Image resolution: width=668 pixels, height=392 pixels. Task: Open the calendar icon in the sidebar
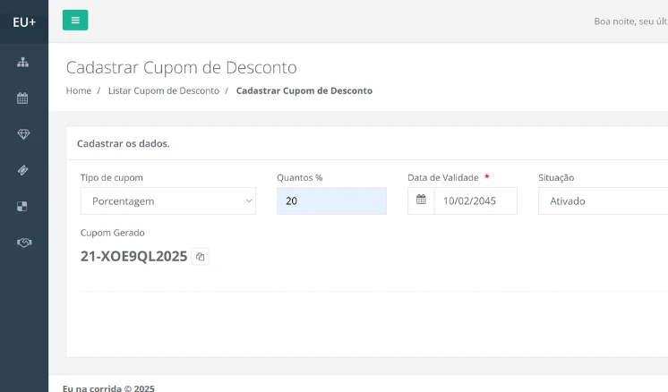[23, 98]
